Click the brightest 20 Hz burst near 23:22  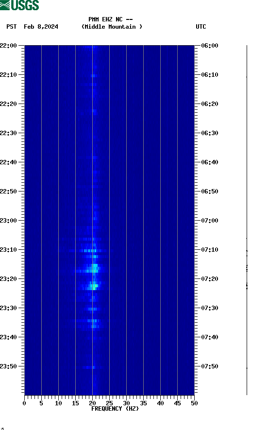click(94, 286)
